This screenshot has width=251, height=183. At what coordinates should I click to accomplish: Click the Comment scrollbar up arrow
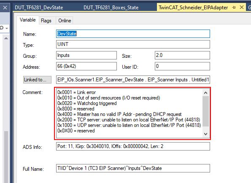click(x=206, y=93)
